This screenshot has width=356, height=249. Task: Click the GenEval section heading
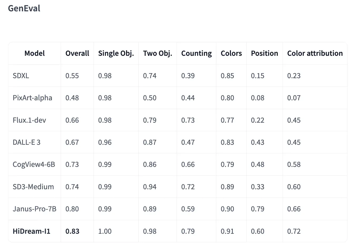point(24,8)
